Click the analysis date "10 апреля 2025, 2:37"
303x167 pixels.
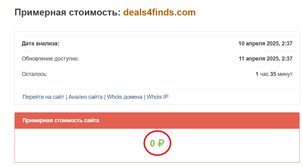[x=265, y=44]
